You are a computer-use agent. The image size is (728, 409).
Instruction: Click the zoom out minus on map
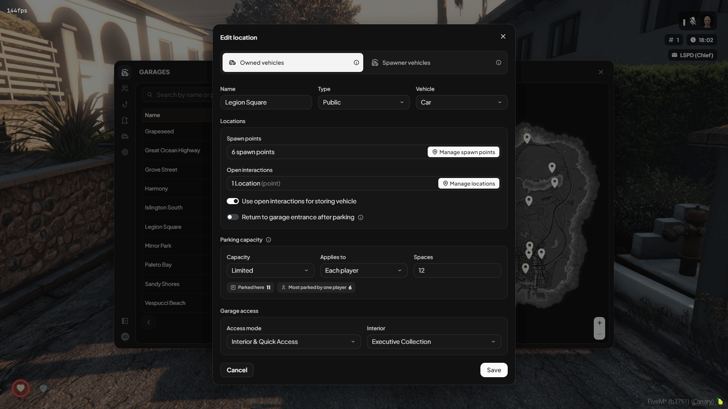coord(599,334)
